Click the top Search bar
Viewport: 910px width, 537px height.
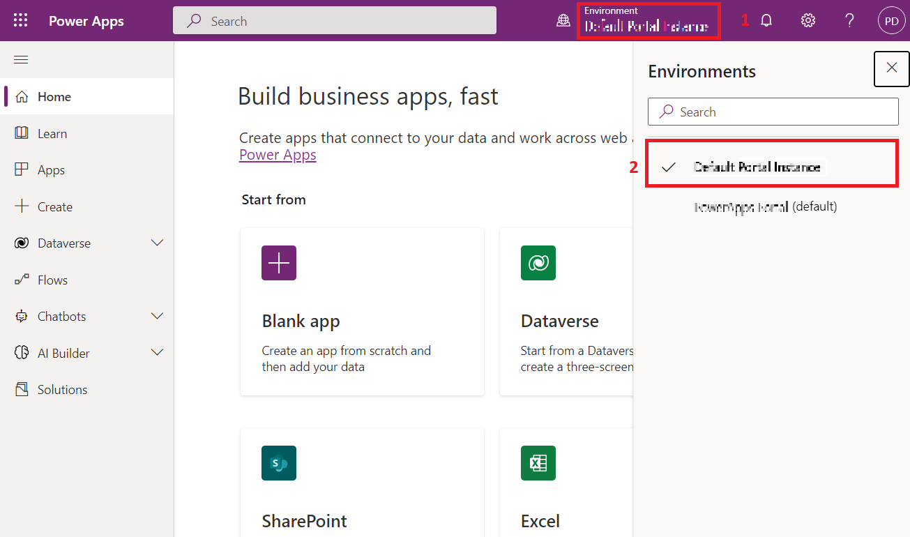pos(335,21)
